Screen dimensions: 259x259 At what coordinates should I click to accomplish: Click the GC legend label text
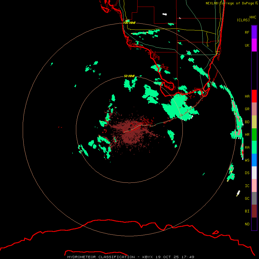click(247, 199)
